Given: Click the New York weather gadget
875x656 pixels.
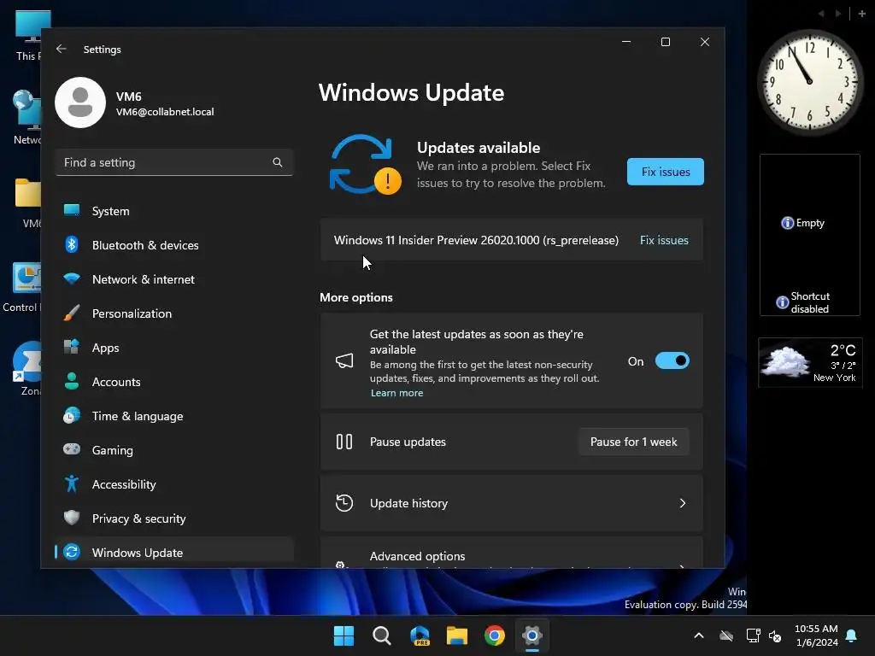Looking at the screenshot, I should point(810,362).
